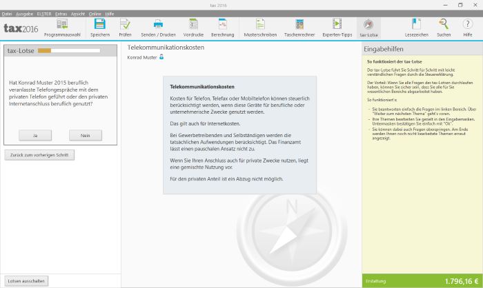Open the ELSTER menu

point(44,14)
